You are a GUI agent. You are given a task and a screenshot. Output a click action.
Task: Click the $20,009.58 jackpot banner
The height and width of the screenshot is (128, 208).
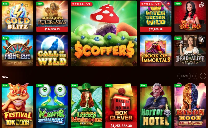tap(155, 29)
